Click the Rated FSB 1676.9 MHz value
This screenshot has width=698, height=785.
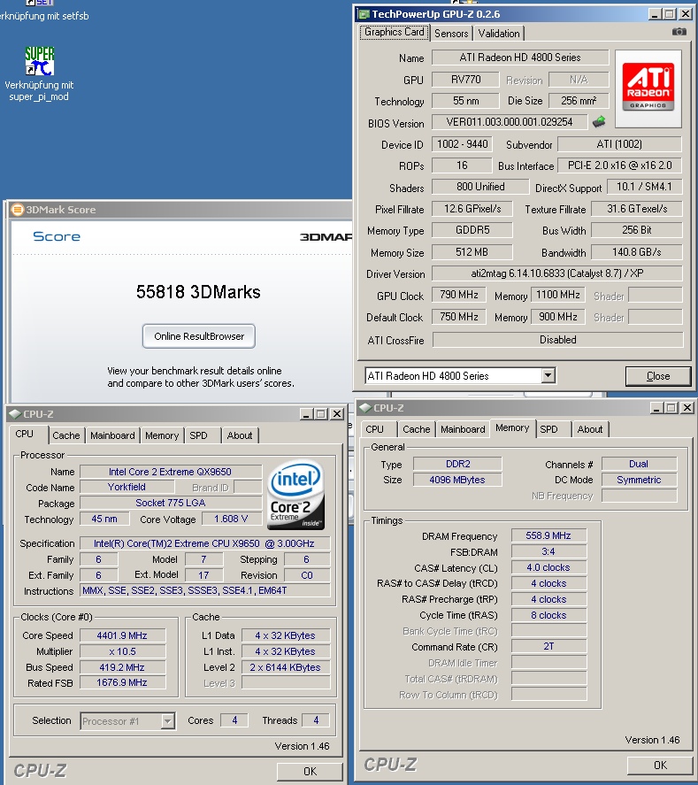[122, 683]
